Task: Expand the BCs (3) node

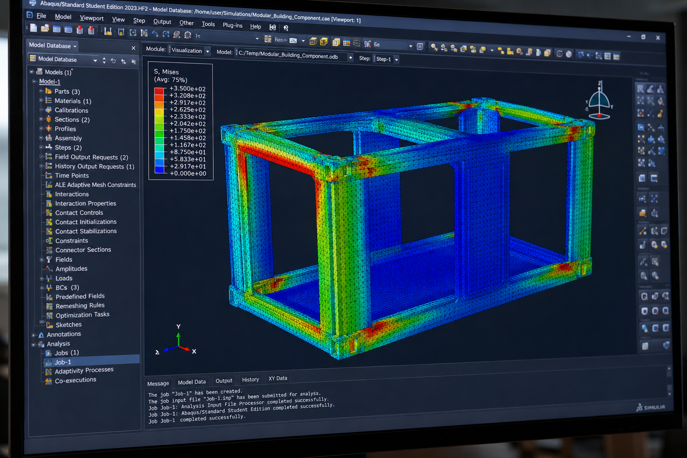Action: click(42, 287)
